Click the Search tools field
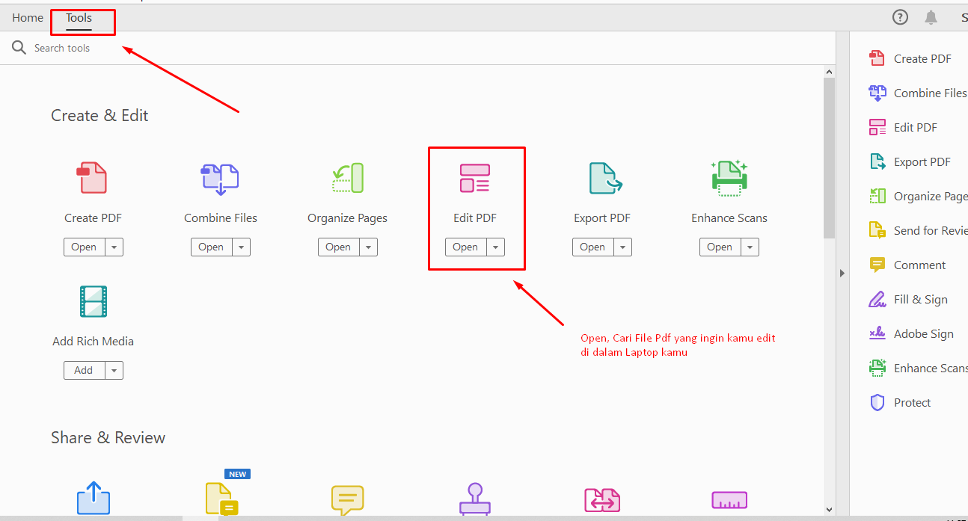Image resolution: width=968 pixels, height=521 pixels. click(63, 47)
